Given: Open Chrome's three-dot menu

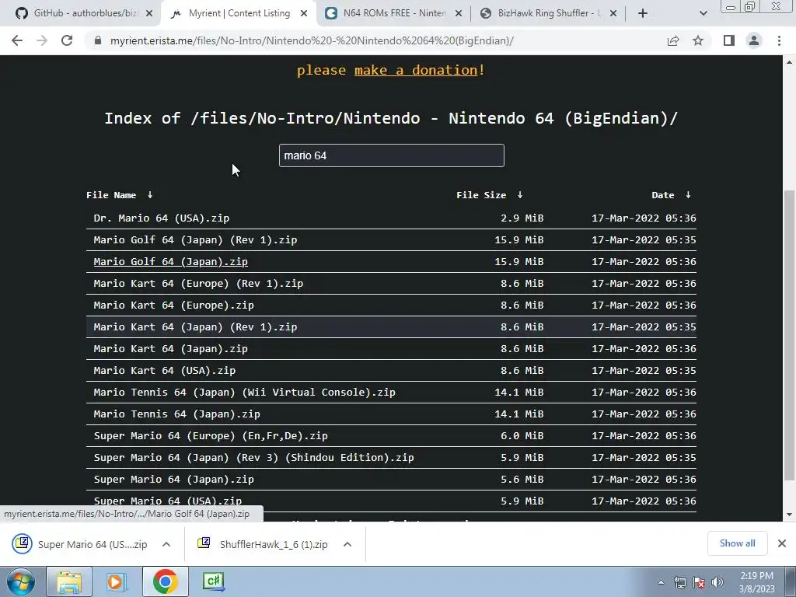Looking at the screenshot, I should 779,40.
